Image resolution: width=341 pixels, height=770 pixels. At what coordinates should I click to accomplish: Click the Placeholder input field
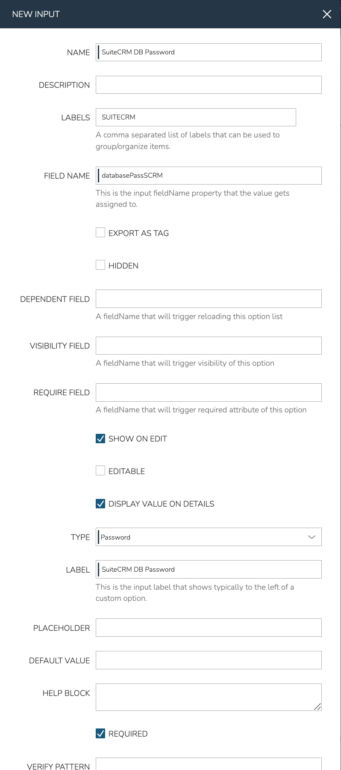209,628
